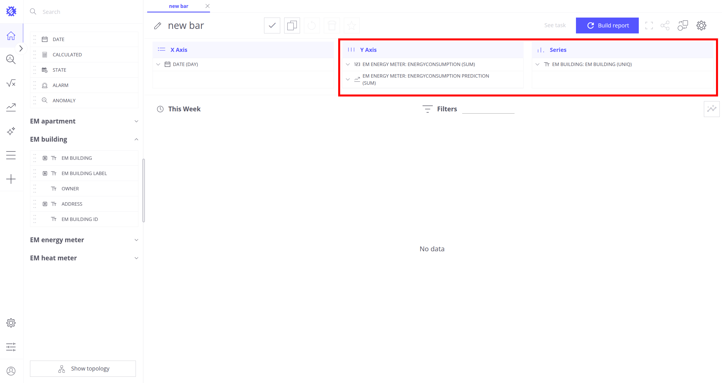Click the pencil edit title icon
This screenshot has height=383, width=722.
click(x=158, y=26)
